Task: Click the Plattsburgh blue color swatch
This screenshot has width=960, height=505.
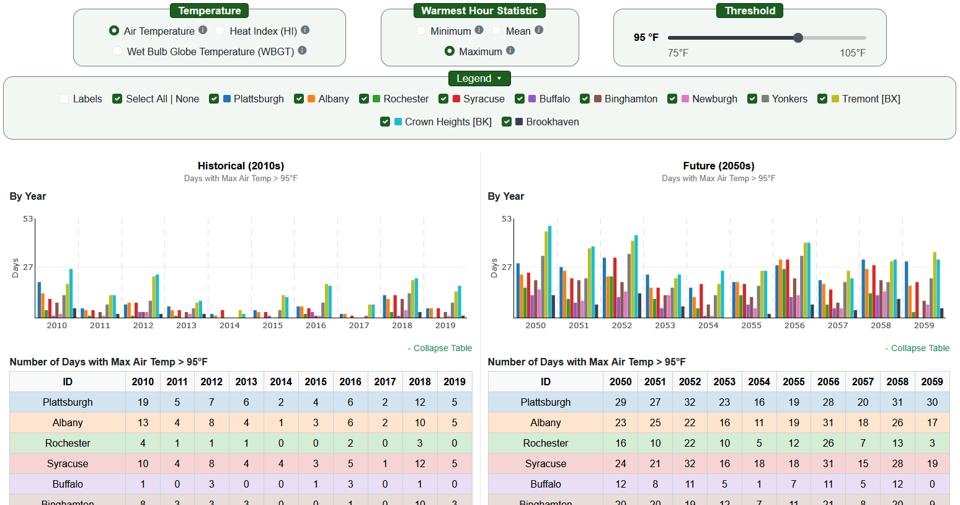Action: pos(227,99)
